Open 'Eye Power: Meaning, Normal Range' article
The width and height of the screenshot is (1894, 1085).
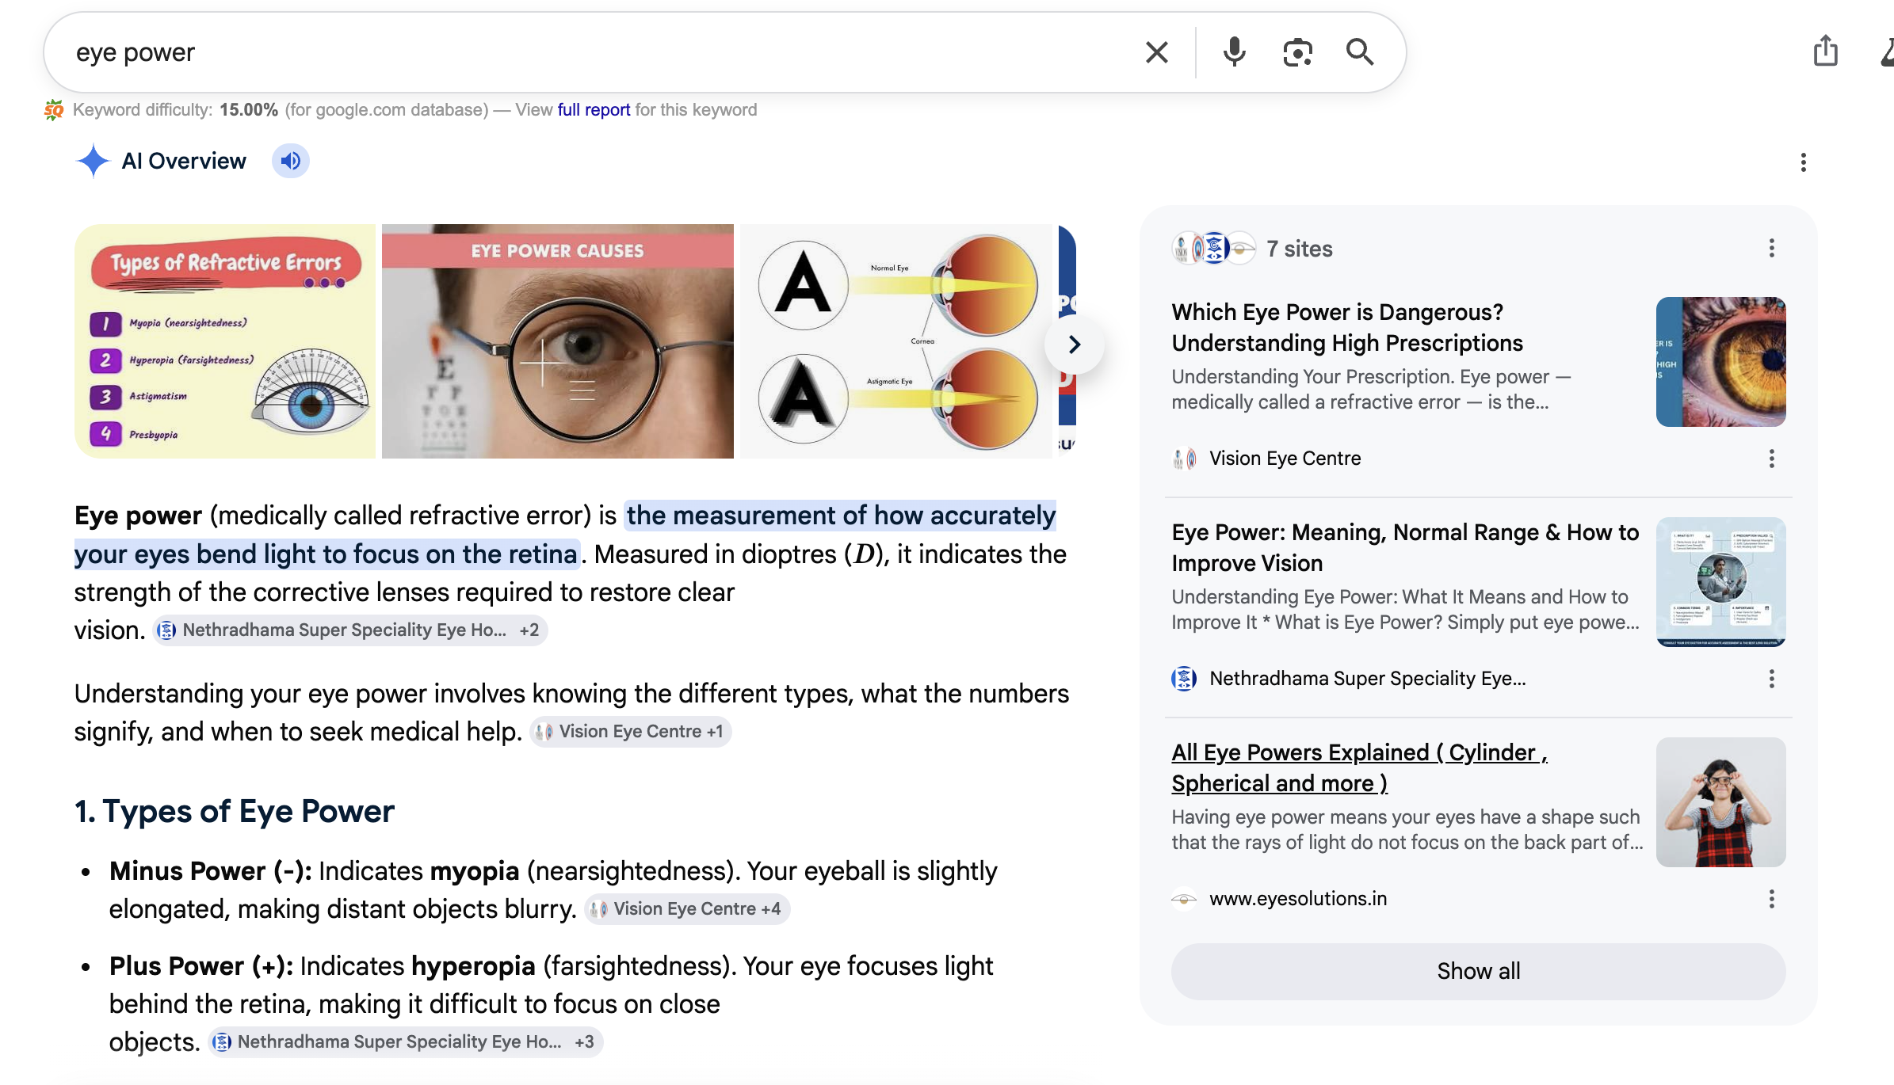pyautogui.click(x=1405, y=548)
